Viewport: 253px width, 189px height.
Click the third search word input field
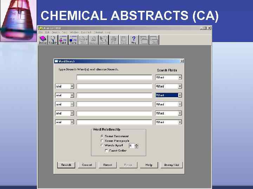pos(114,95)
